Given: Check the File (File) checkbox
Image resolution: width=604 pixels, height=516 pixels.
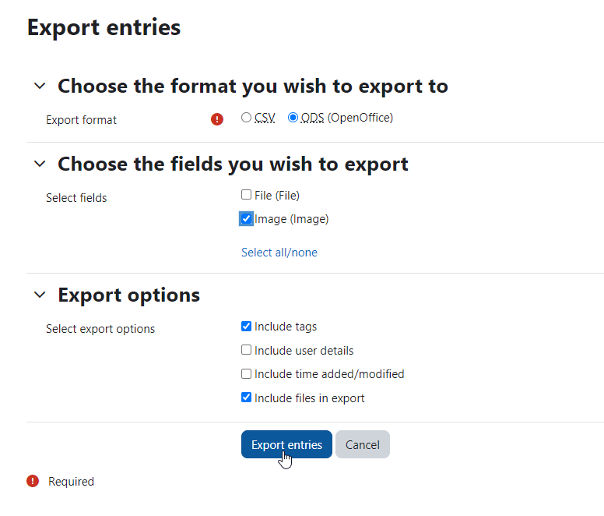Looking at the screenshot, I should [x=246, y=195].
